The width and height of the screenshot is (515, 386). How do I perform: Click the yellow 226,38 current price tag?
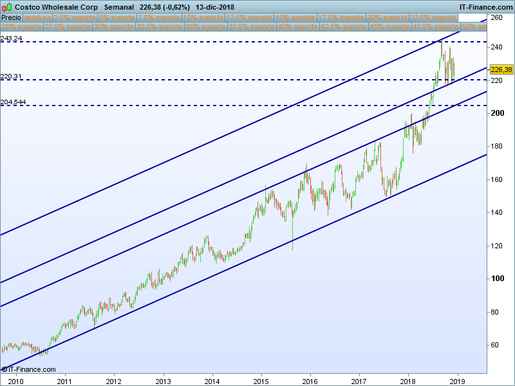501,69
